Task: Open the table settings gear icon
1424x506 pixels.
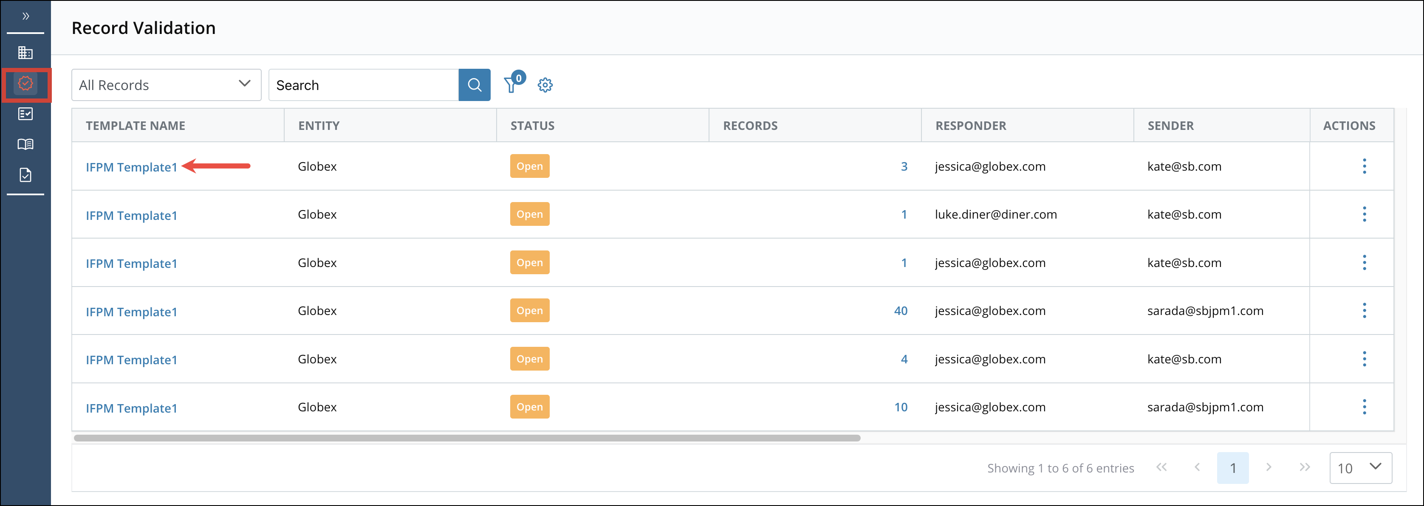Action: coord(545,85)
